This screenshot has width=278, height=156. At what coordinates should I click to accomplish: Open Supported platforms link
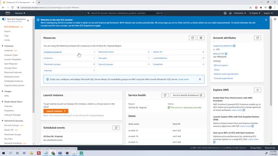coord(224,46)
